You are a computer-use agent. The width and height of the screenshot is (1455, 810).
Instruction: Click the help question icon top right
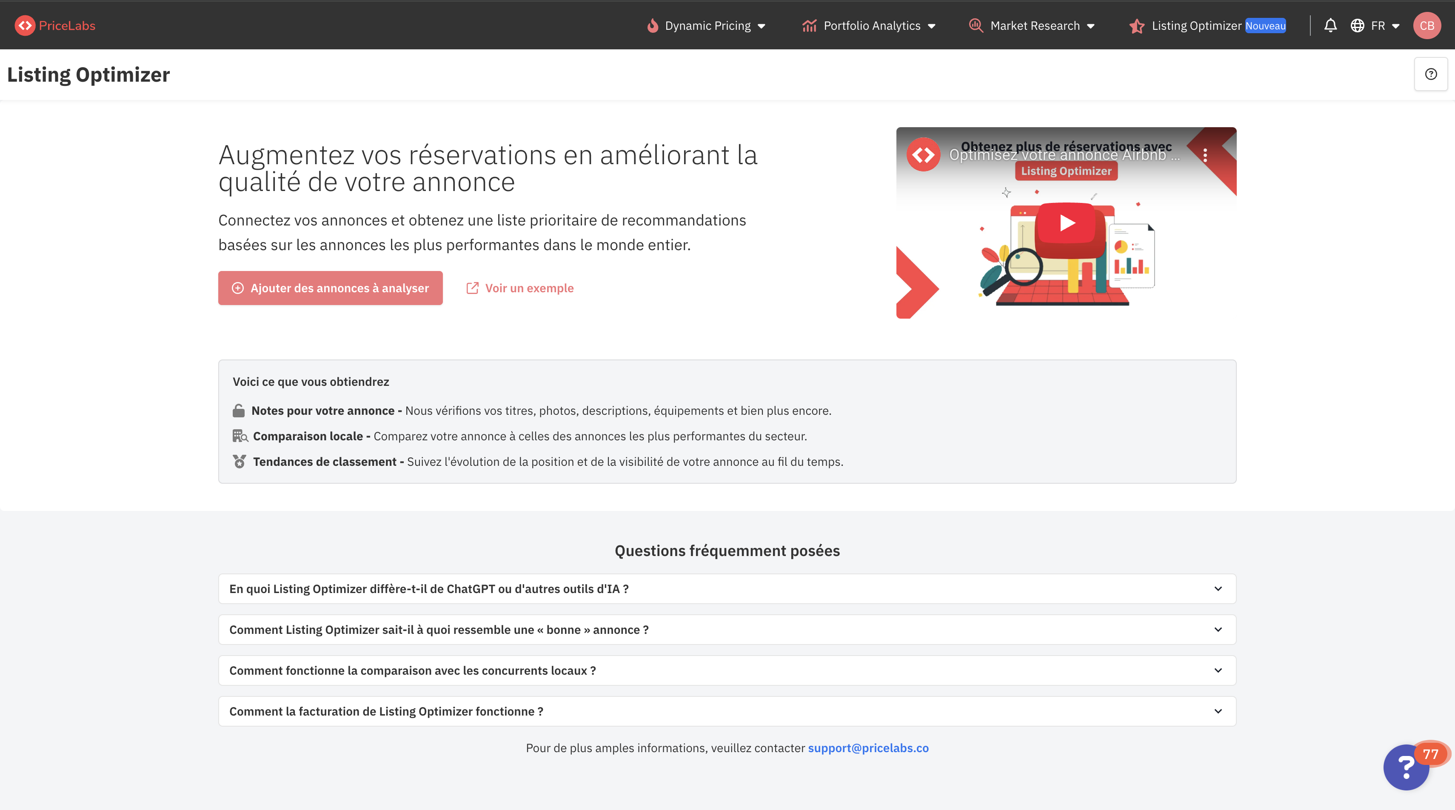(1431, 74)
